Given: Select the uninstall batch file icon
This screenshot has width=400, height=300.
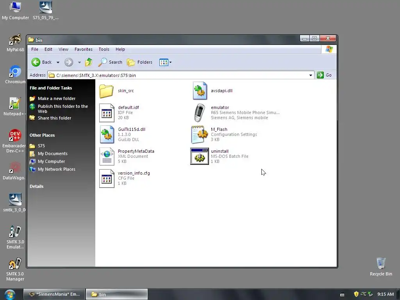Looking at the screenshot, I should 200,156.
